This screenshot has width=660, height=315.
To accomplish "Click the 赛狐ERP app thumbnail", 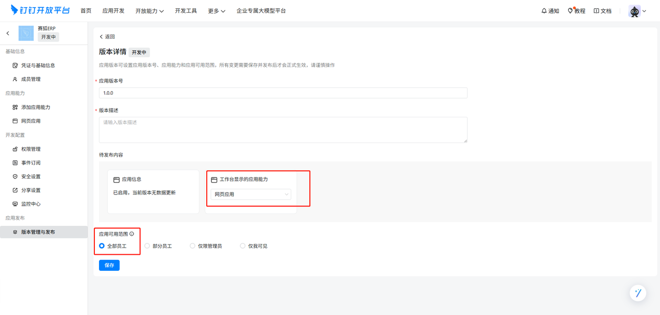I will [26, 33].
